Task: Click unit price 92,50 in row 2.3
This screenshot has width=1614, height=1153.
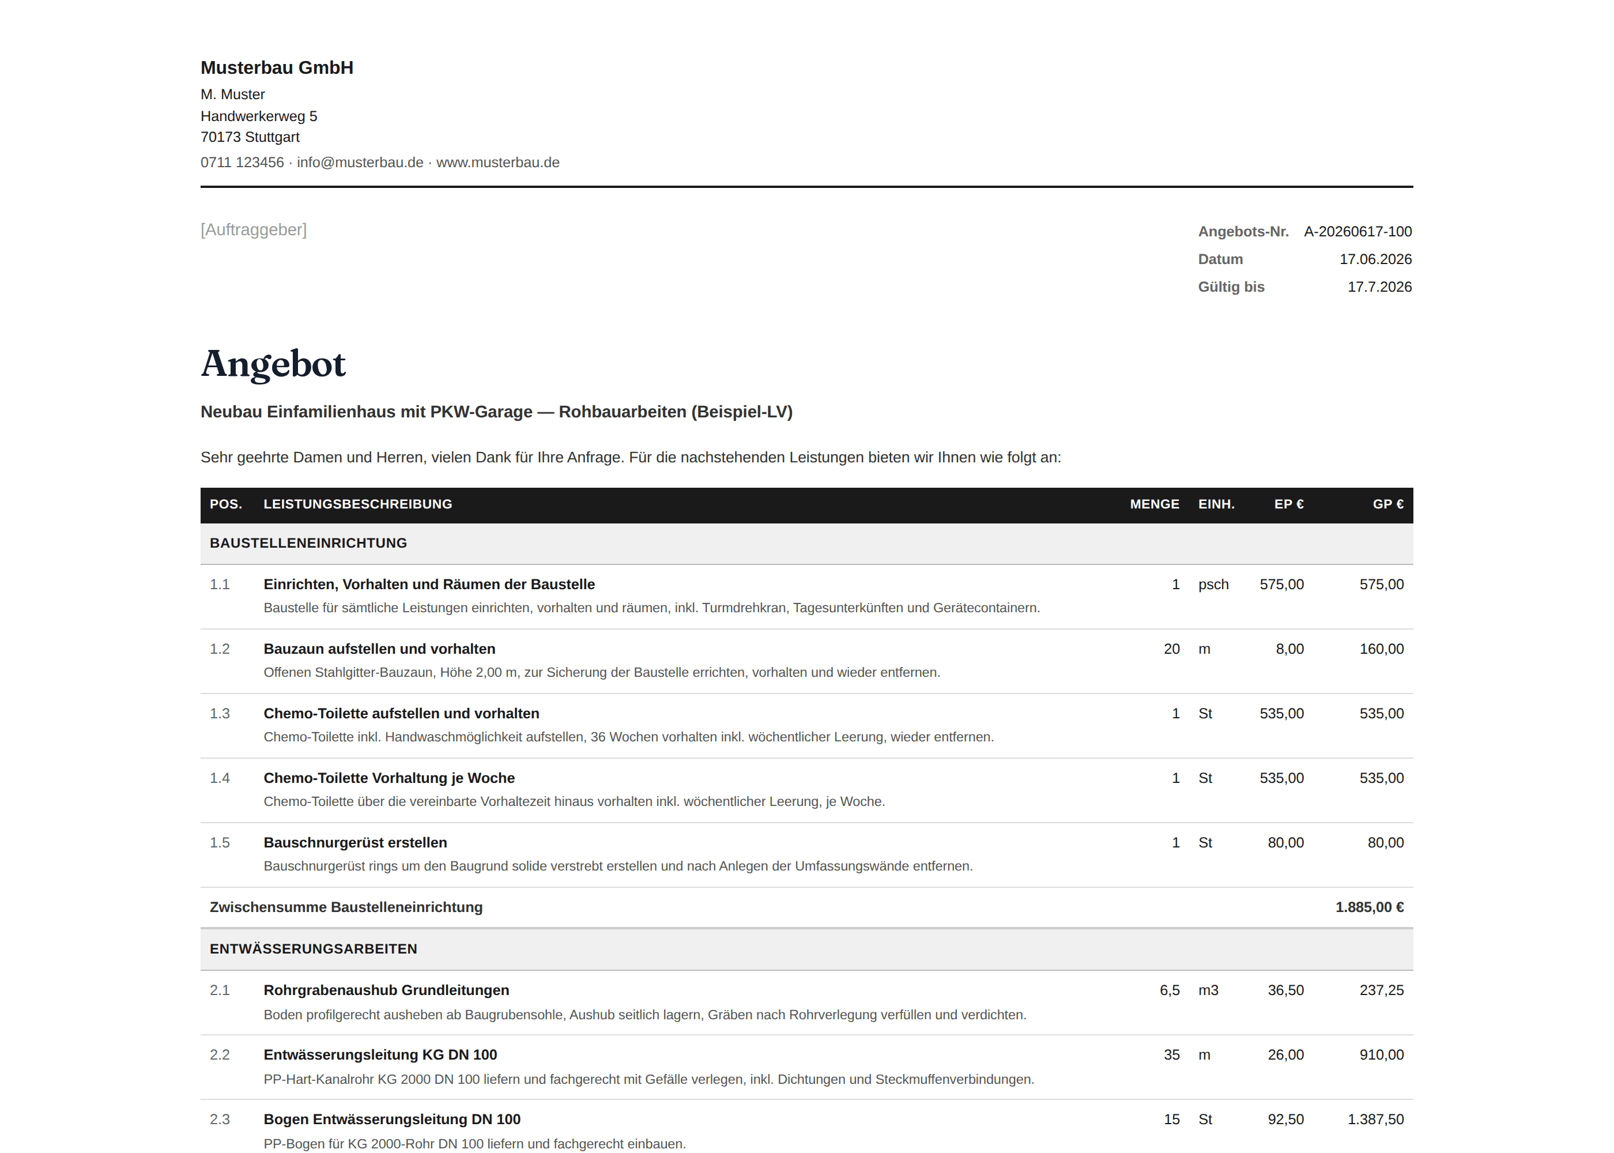Action: [x=1285, y=1120]
